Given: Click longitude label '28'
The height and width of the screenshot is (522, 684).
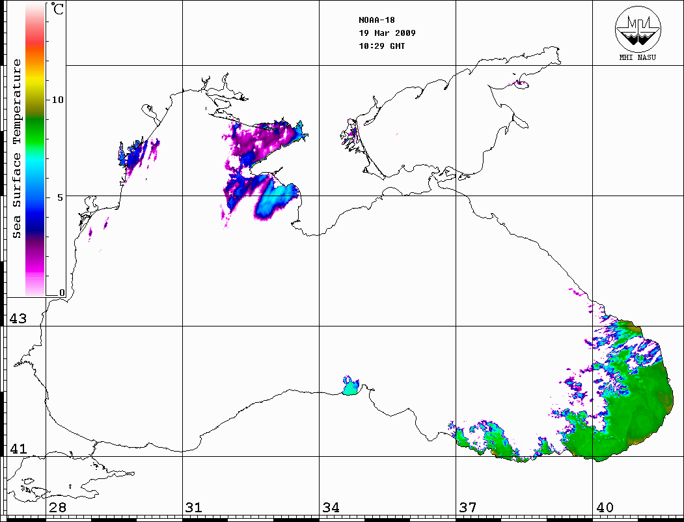Looking at the screenshot, I should tap(57, 507).
